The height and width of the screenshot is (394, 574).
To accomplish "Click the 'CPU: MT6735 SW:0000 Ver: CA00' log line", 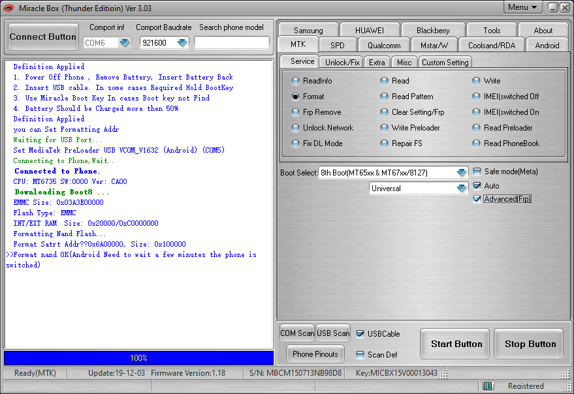I will (71, 181).
